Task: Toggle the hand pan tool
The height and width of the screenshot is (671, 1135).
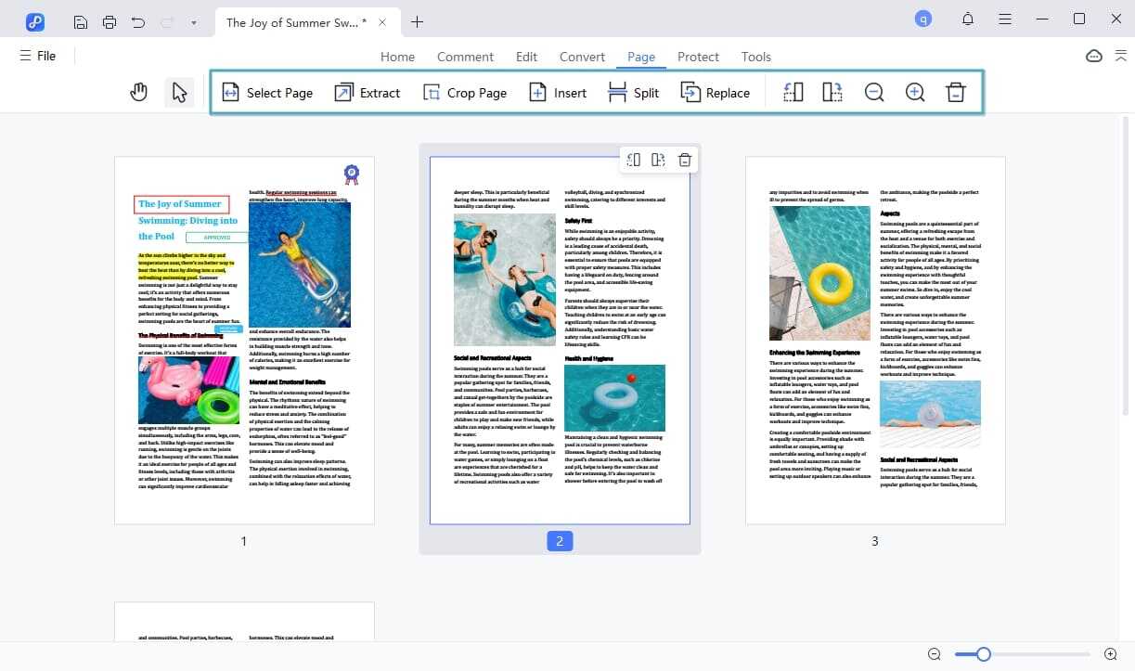Action: 138,92
